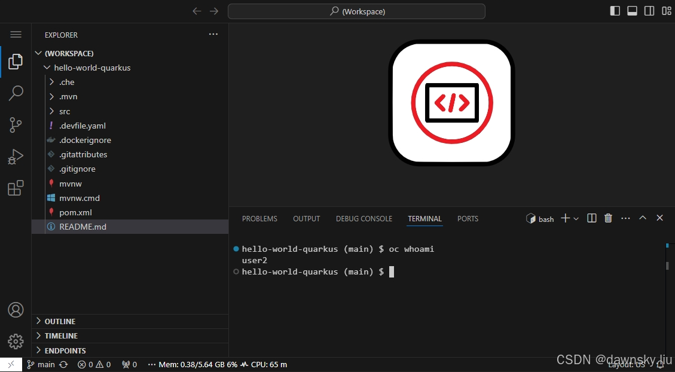
Task: Expand the TIMELINE section
Action: [130, 336]
